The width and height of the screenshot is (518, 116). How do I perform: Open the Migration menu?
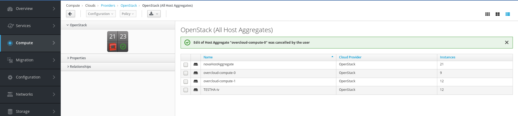click(30, 60)
